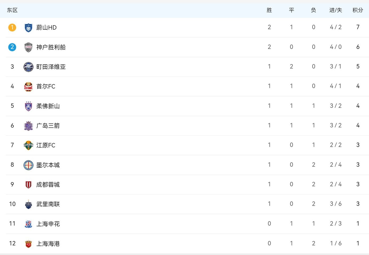Image resolution: width=369 pixels, height=255 pixels.
Task: Select the 东区 header label
Action: point(12,10)
